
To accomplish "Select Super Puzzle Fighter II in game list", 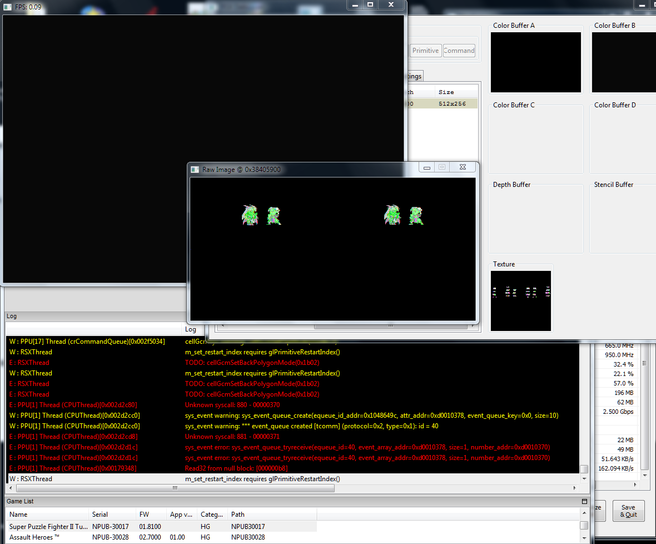I will (x=48, y=526).
